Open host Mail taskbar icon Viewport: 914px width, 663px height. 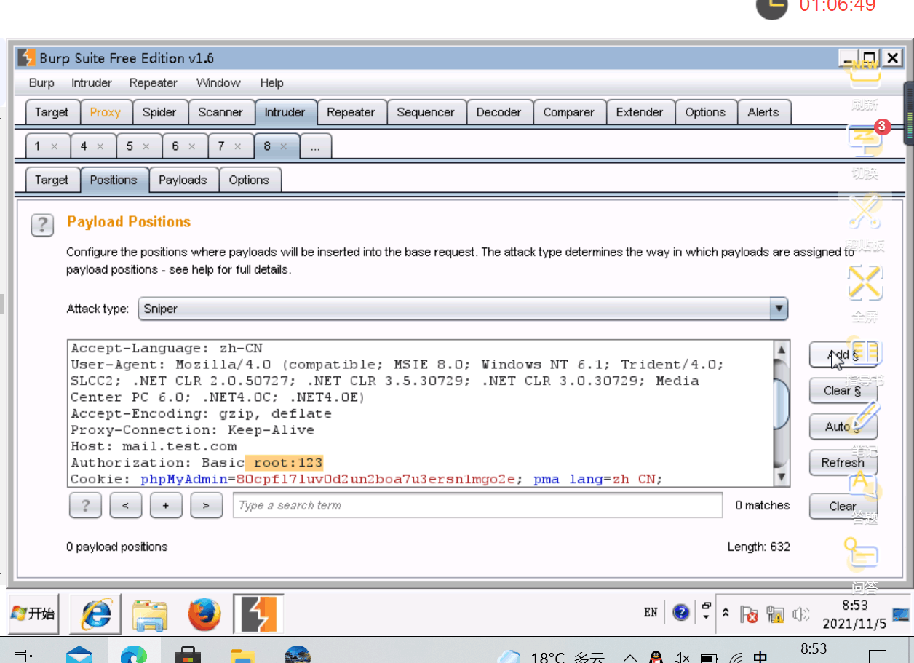click(x=79, y=654)
